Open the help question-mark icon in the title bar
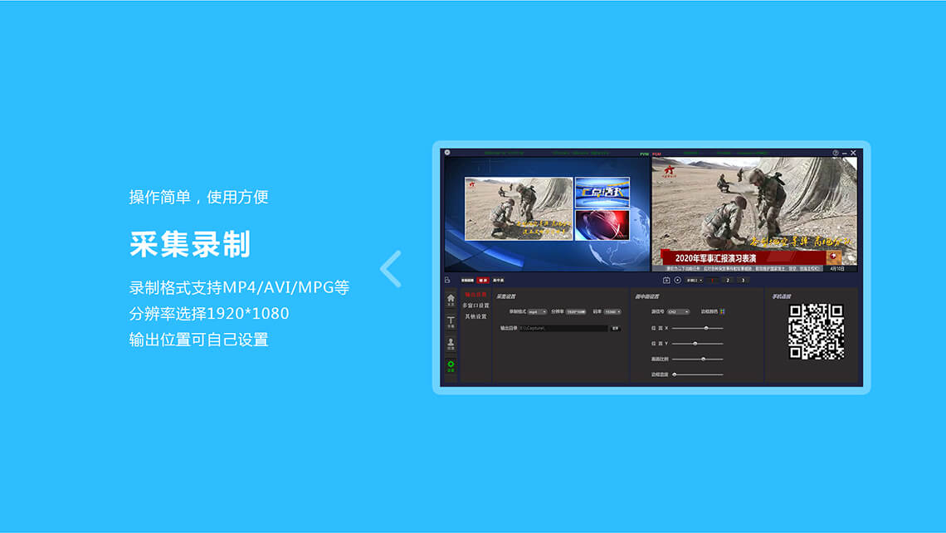Screen dimensions: 946x533 [x=836, y=154]
